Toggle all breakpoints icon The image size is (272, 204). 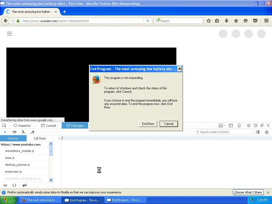24,185
